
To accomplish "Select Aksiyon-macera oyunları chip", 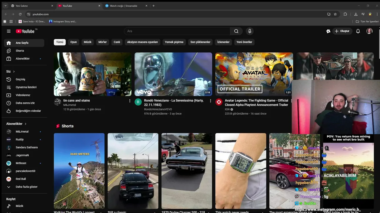I will point(142,42).
